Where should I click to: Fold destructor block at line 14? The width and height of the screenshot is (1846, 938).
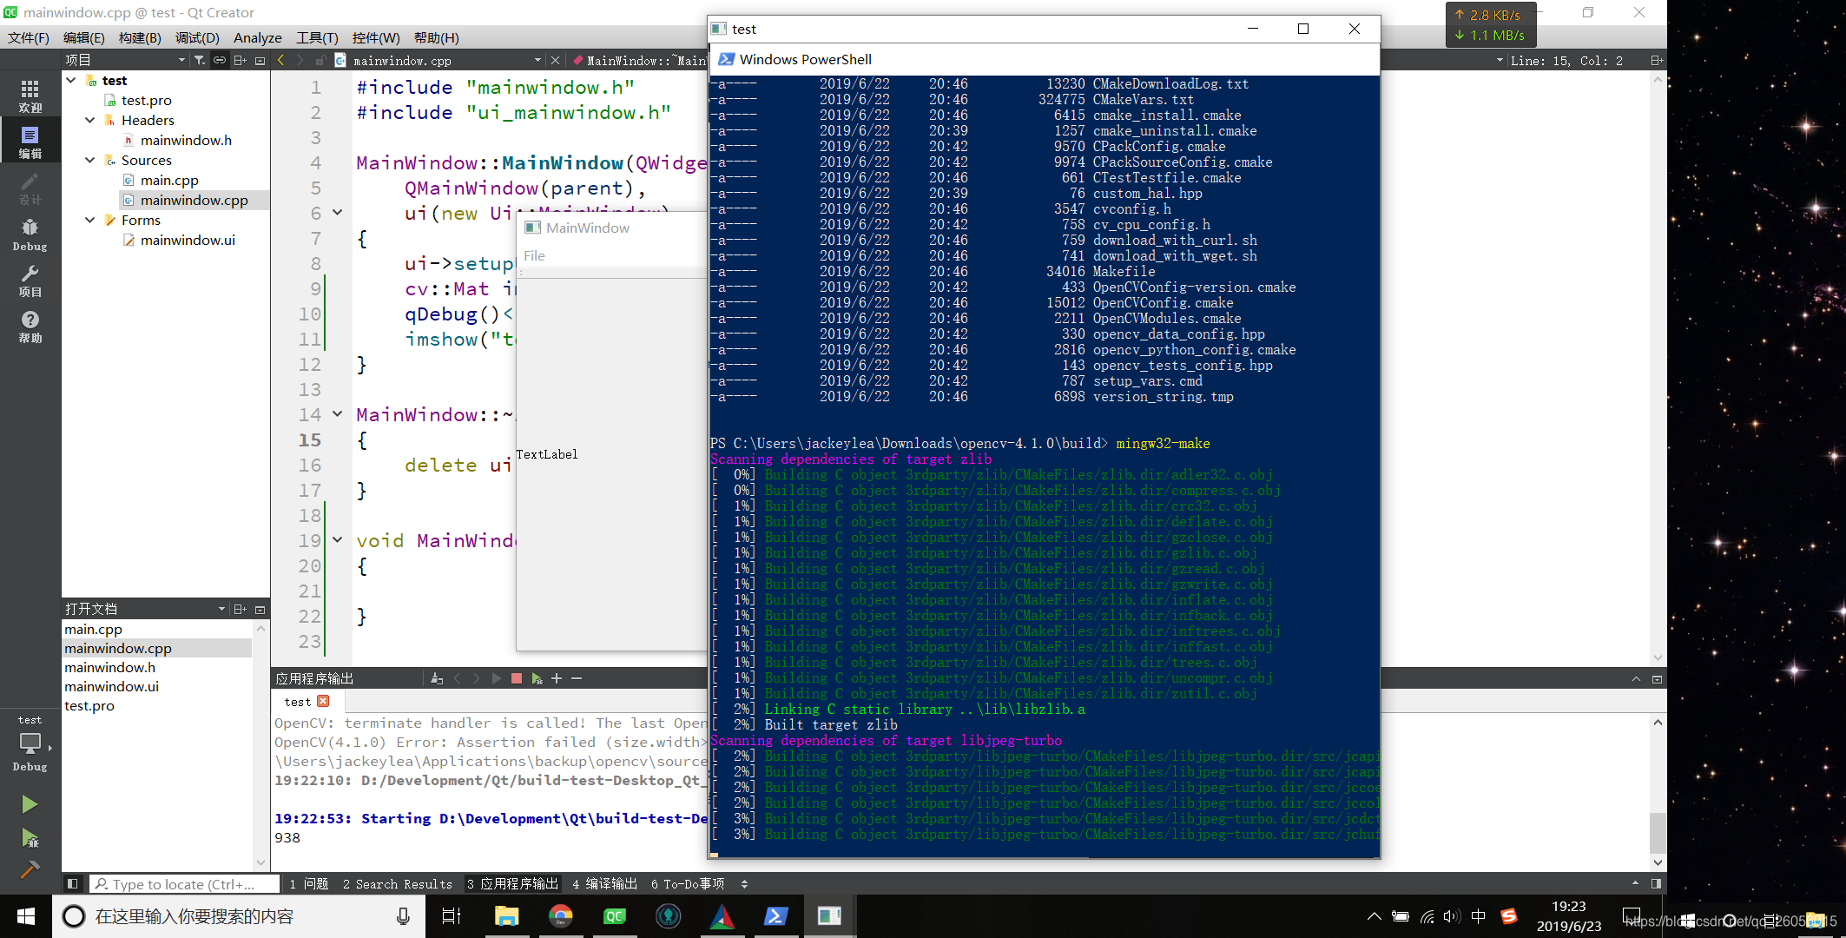coord(338,414)
